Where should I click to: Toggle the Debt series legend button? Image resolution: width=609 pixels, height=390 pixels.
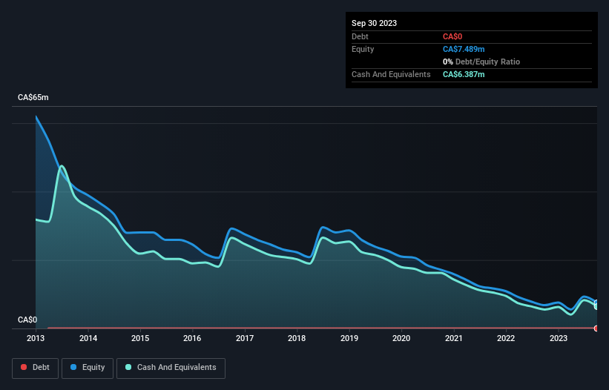pyautogui.click(x=36, y=368)
